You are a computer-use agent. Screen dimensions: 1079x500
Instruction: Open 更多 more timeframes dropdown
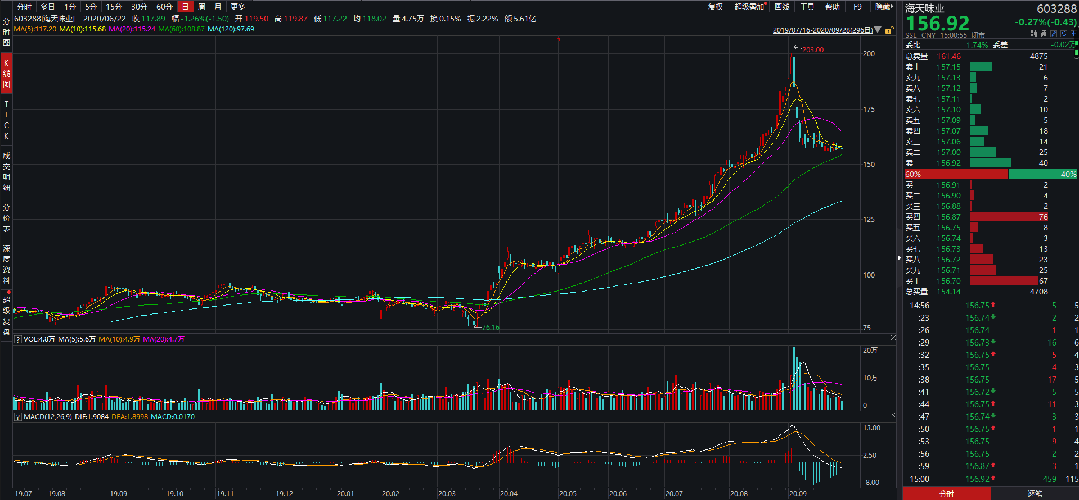(238, 7)
